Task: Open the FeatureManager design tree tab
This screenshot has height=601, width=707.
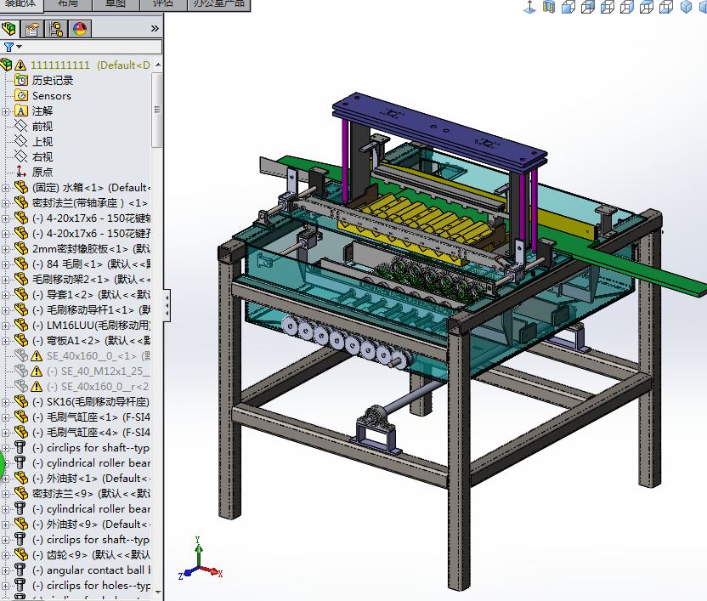Action: pos(9,29)
